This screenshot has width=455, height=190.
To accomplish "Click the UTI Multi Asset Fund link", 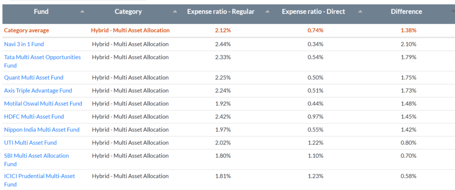I will click(30, 142).
